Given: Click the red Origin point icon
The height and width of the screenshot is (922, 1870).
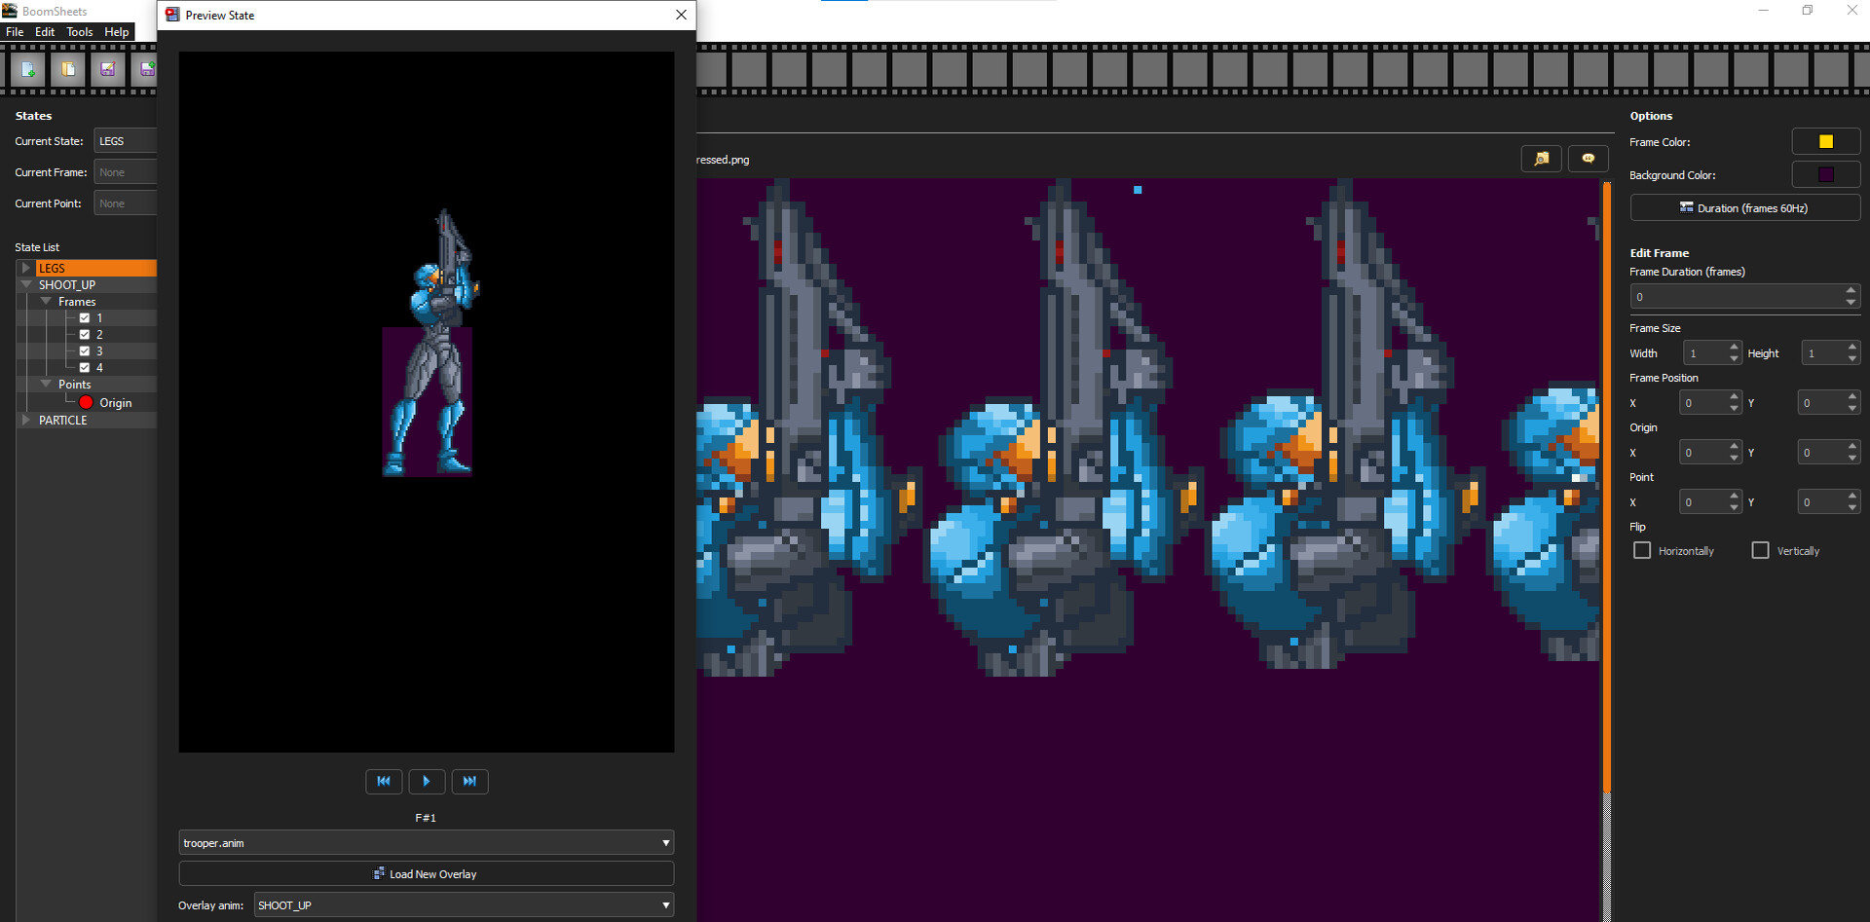Looking at the screenshot, I should (87, 402).
